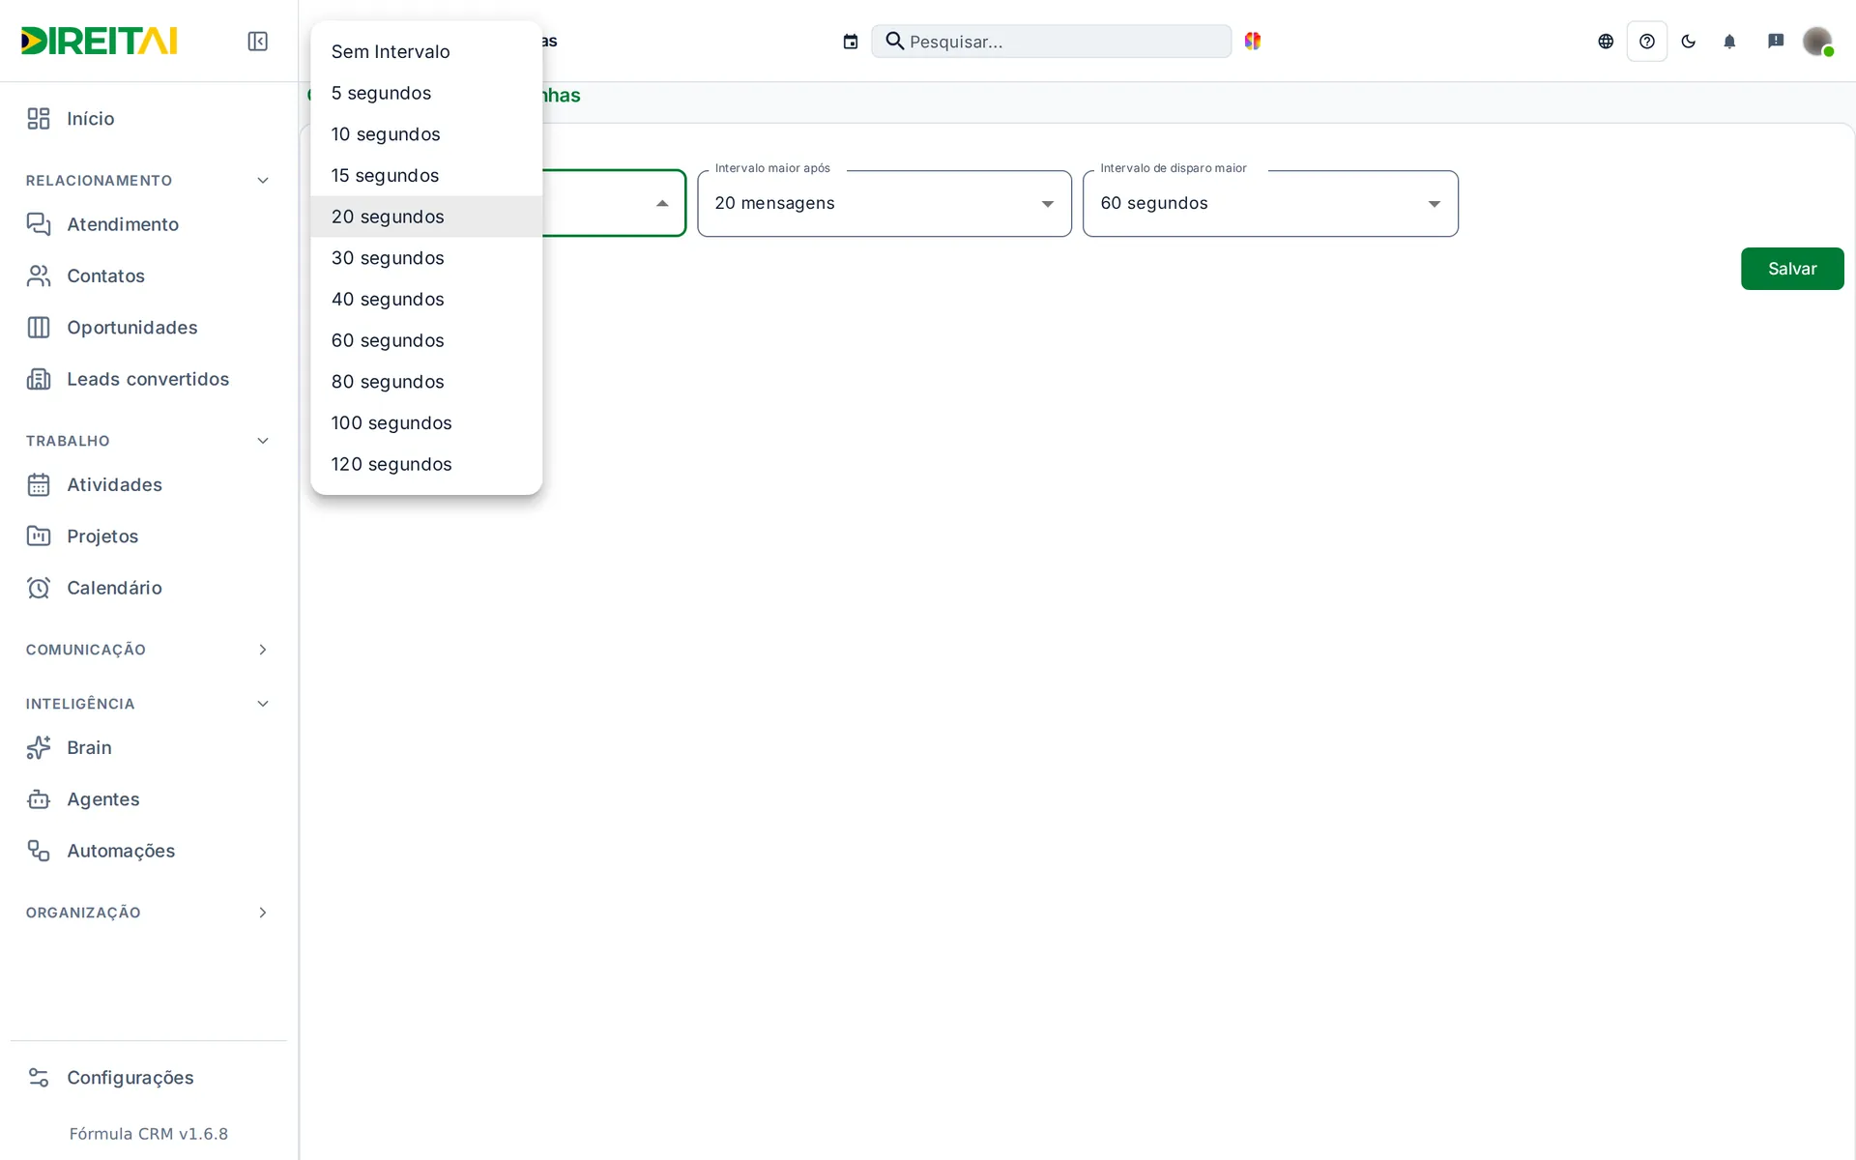Select '15 segundos' option
1856x1160 pixels.
[x=426, y=176]
